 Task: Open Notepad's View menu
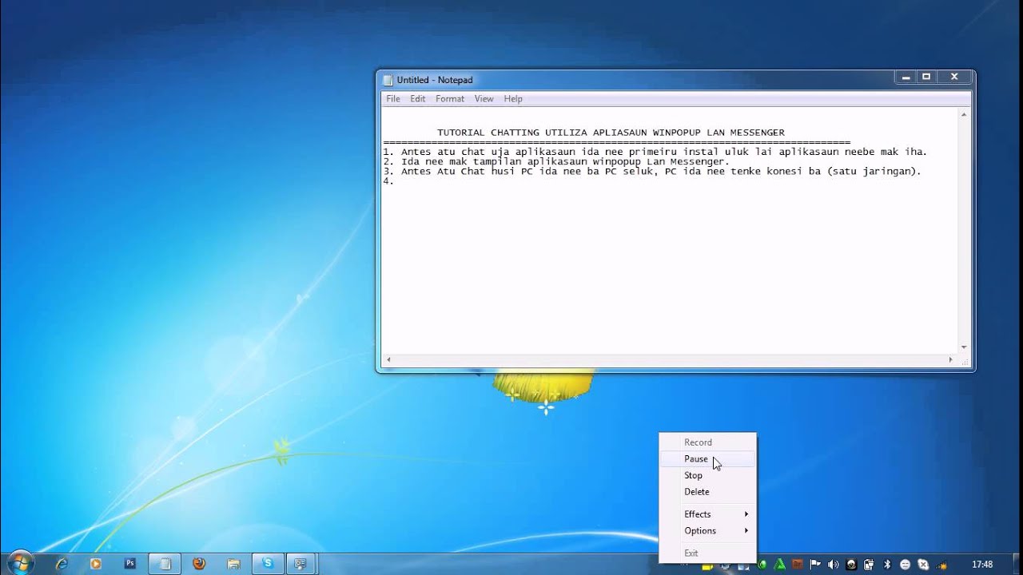click(x=484, y=99)
